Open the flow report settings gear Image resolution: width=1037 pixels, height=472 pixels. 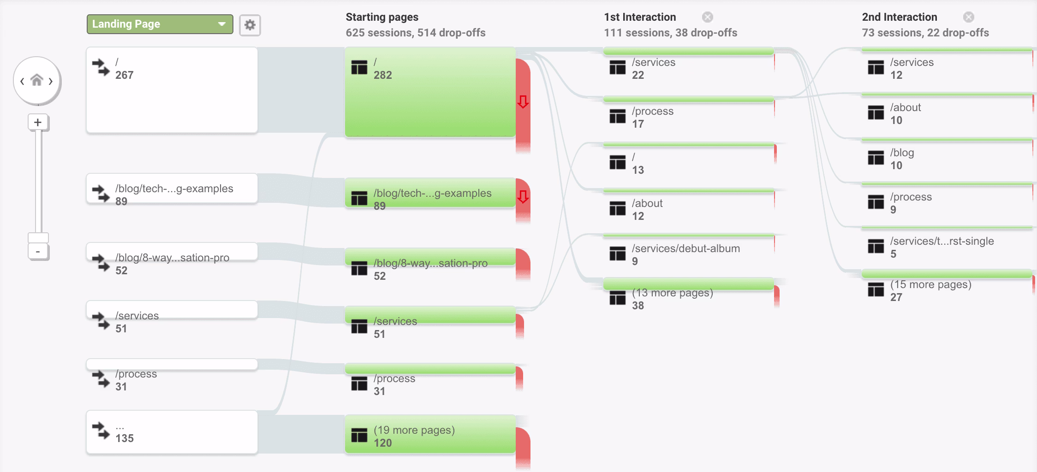pyautogui.click(x=250, y=26)
